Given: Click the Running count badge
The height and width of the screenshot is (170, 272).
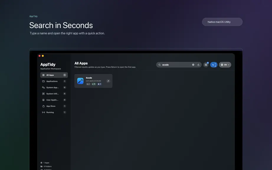Looking at the screenshot, I should (x=65, y=112).
